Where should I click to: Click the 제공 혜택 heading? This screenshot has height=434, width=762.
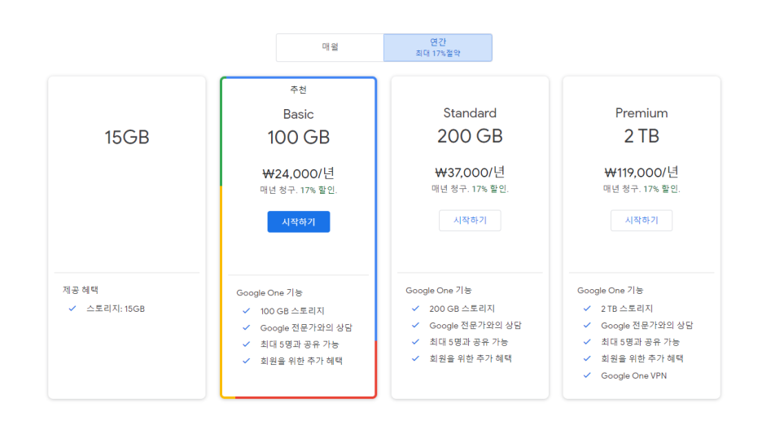(81, 290)
